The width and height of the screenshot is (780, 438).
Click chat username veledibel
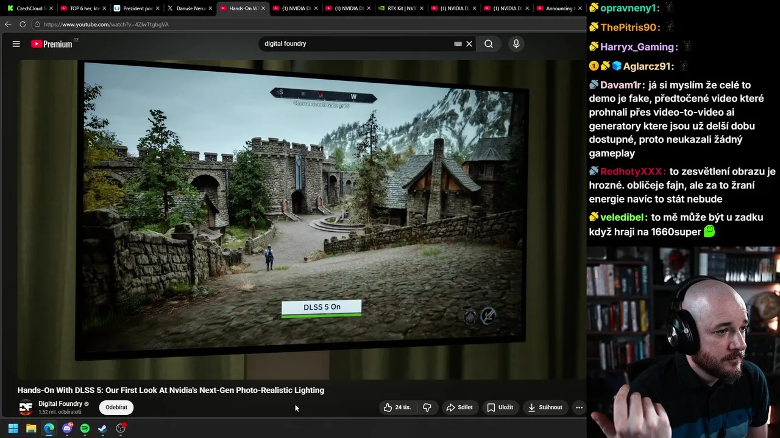(x=622, y=217)
